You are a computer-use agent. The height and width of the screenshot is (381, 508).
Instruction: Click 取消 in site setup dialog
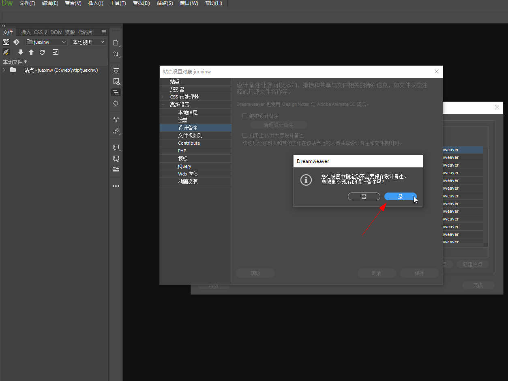(377, 273)
